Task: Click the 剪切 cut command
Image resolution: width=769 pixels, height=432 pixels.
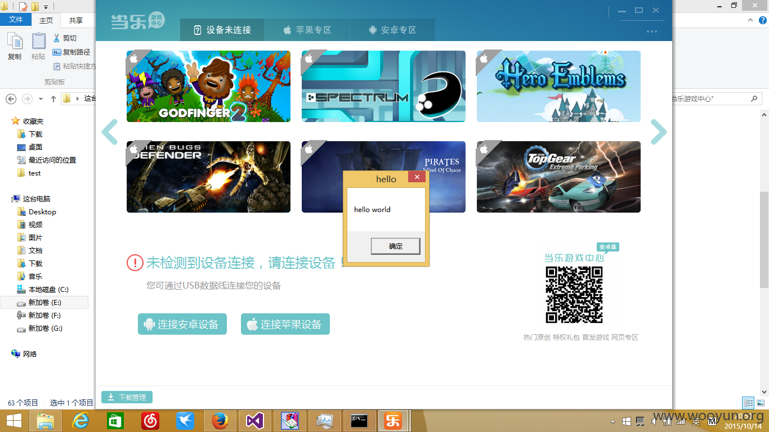Action: pyautogui.click(x=65, y=38)
